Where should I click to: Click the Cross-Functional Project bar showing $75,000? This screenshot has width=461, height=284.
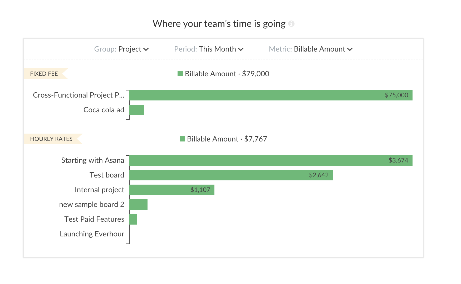[x=271, y=95]
